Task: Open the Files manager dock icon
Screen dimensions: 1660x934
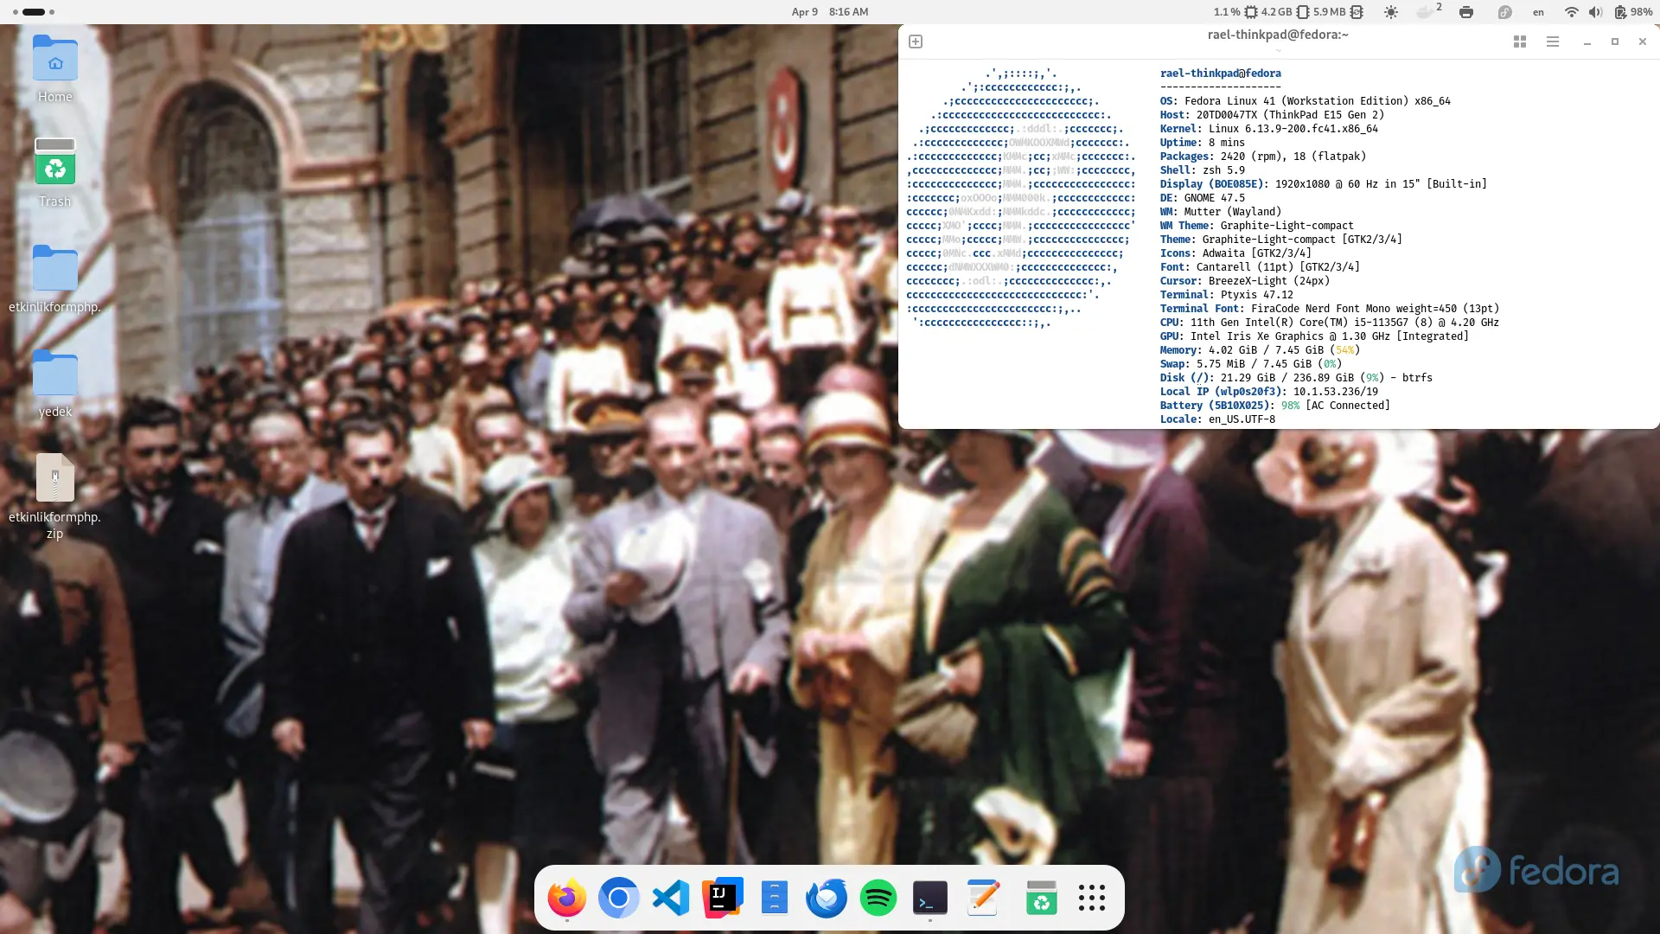Action: pyautogui.click(x=775, y=899)
